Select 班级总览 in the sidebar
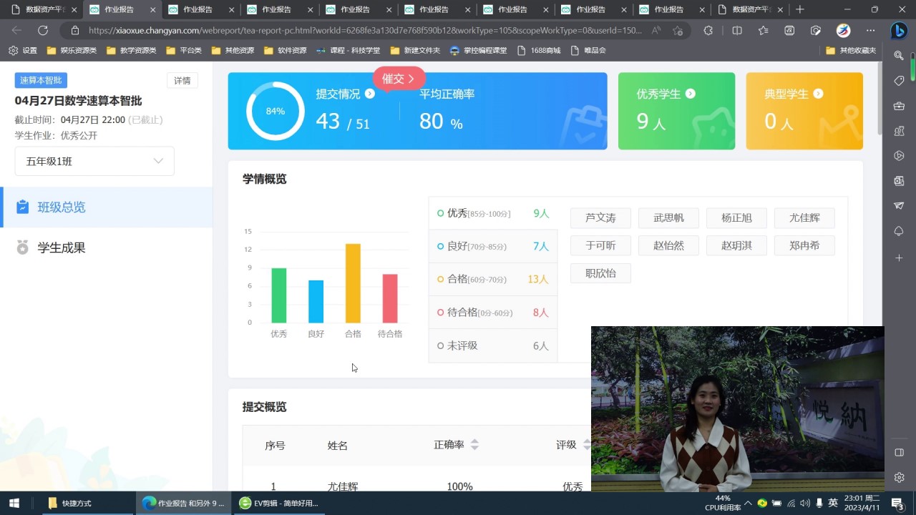The image size is (916, 515). (x=62, y=207)
